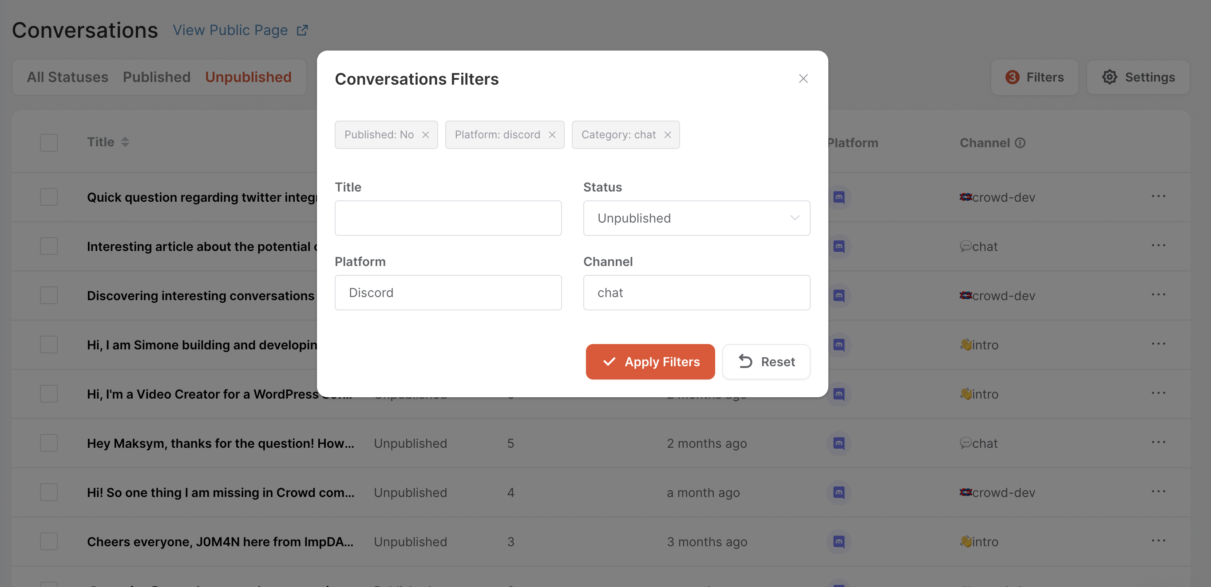This screenshot has width=1211, height=587.
Task: Open the Platform field showing Discord
Action: click(x=447, y=293)
